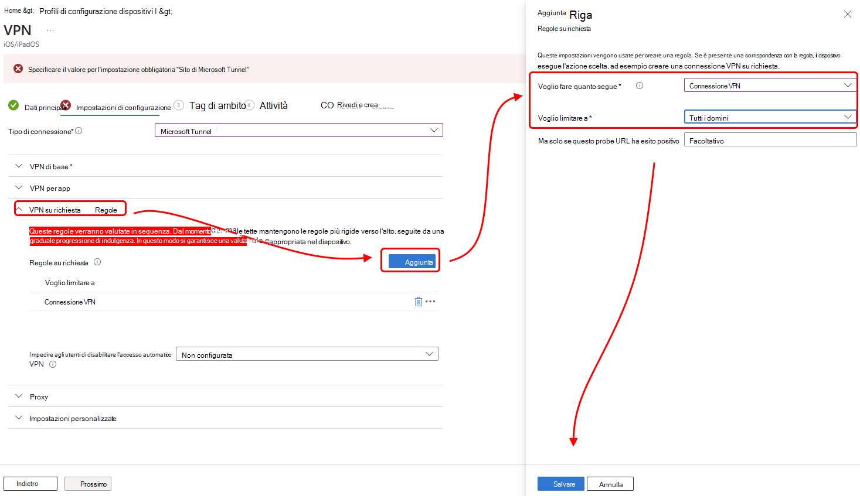860x496 pixels.
Task: Focus the probe URL Facoltativo field
Action: [770, 140]
